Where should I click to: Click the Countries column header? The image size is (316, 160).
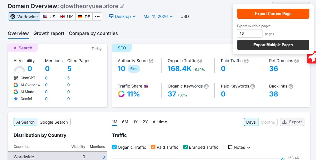[22, 147]
